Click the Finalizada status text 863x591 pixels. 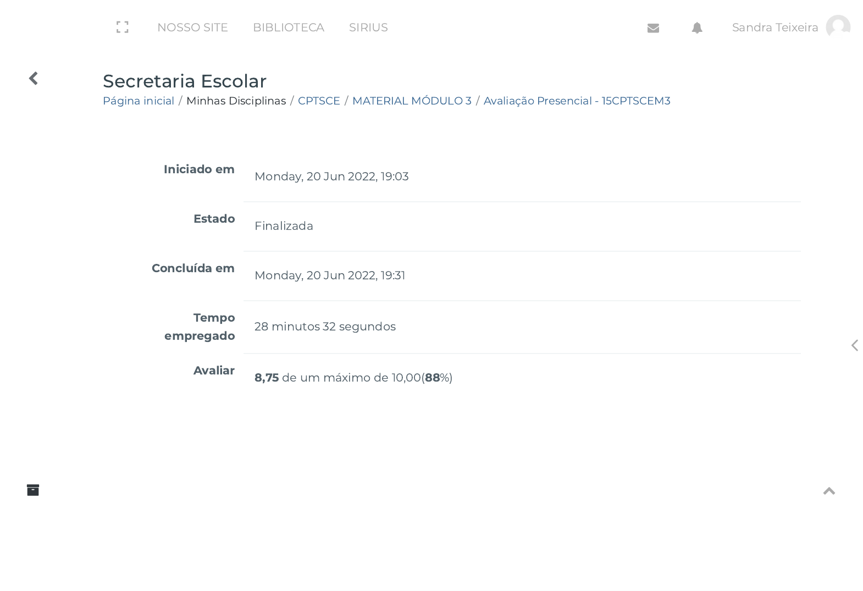[284, 226]
